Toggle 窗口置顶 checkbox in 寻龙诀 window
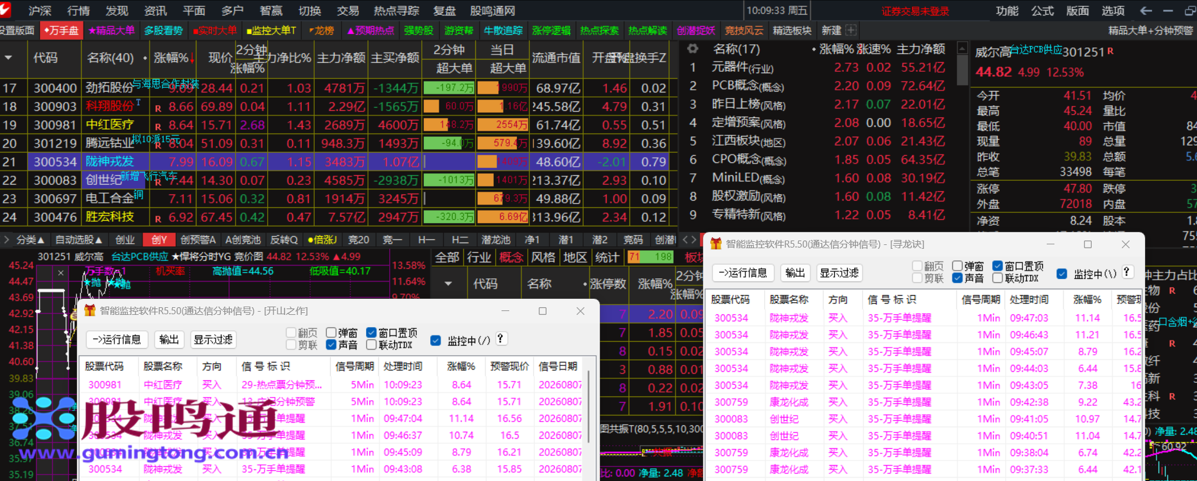 pos(997,266)
